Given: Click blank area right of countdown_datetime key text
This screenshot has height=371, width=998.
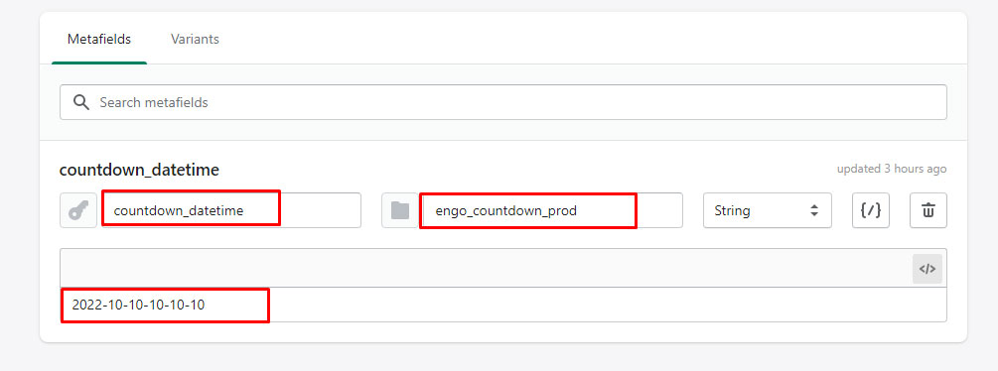Looking at the screenshot, I should point(320,210).
